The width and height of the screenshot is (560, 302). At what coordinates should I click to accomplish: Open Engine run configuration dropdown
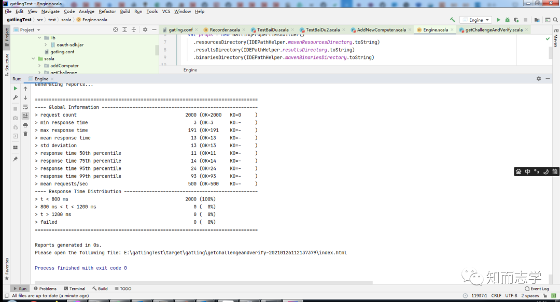click(475, 20)
